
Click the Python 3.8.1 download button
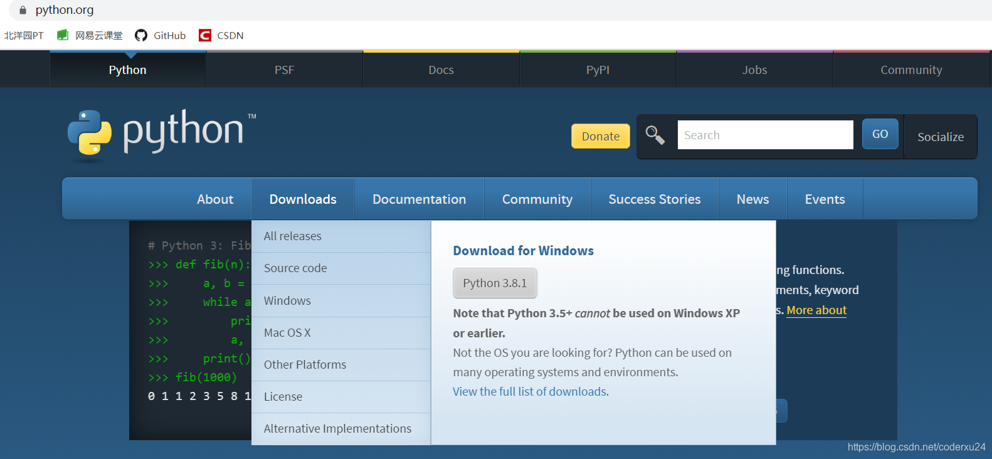(495, 283)
